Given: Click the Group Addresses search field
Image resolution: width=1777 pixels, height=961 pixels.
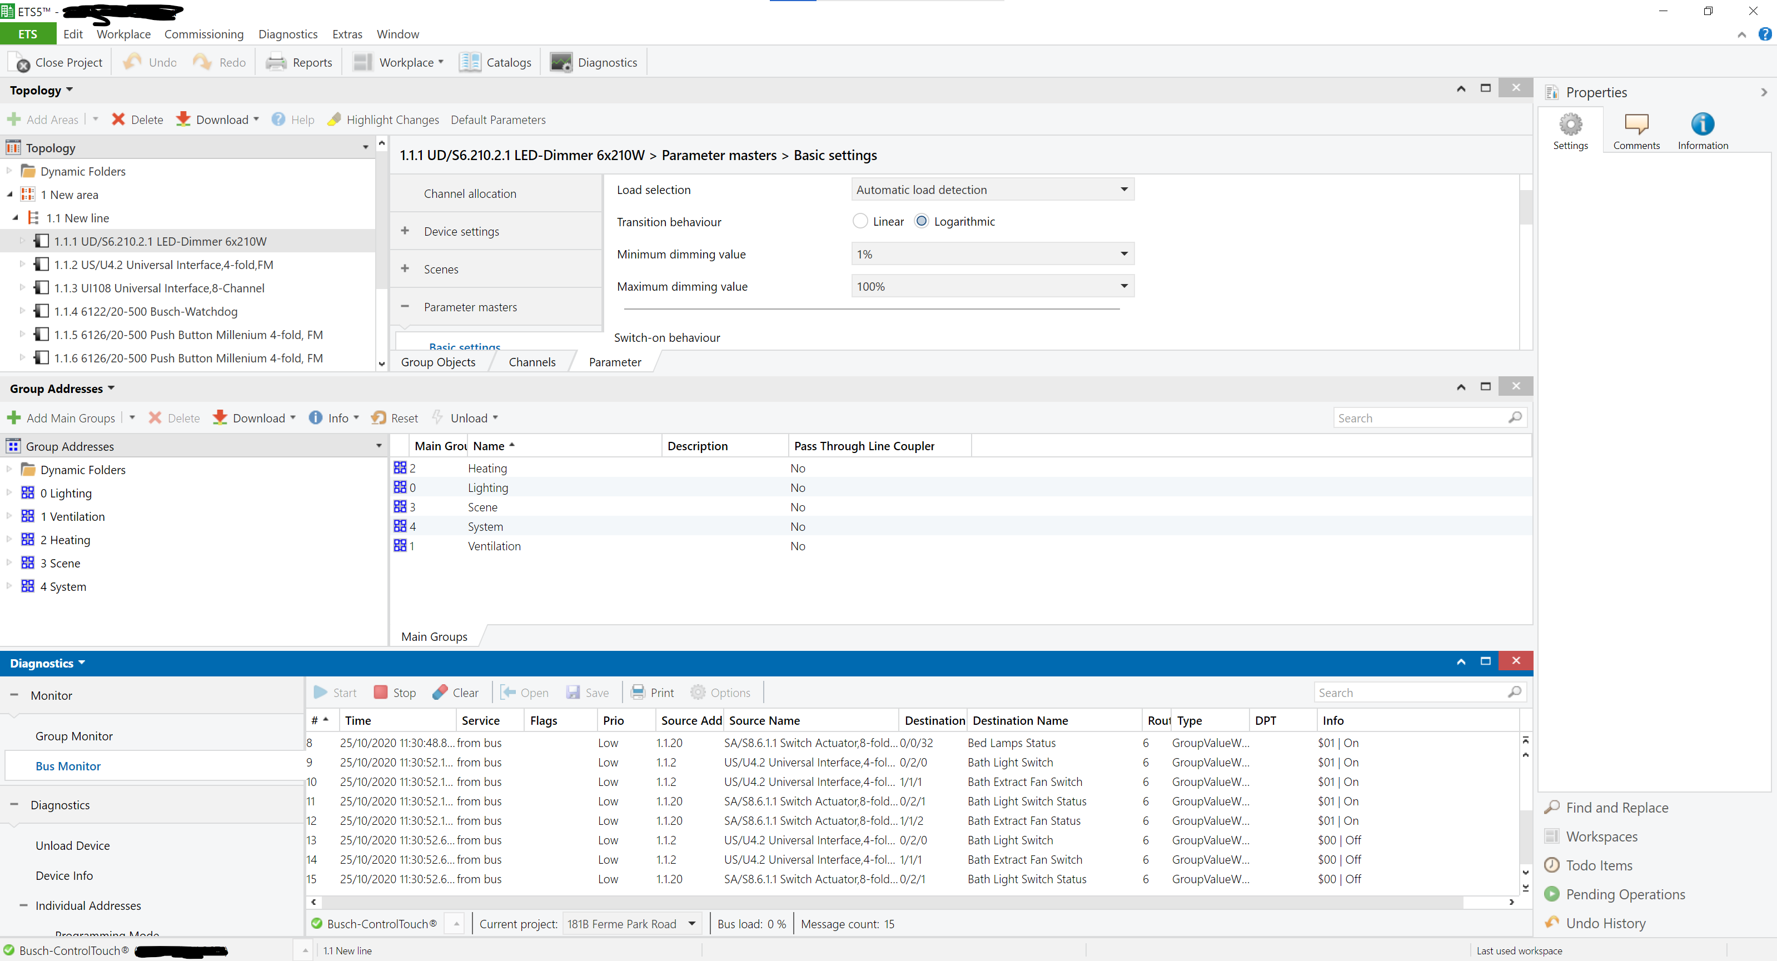Looking at the screenshot, I should click(1421, 417).
